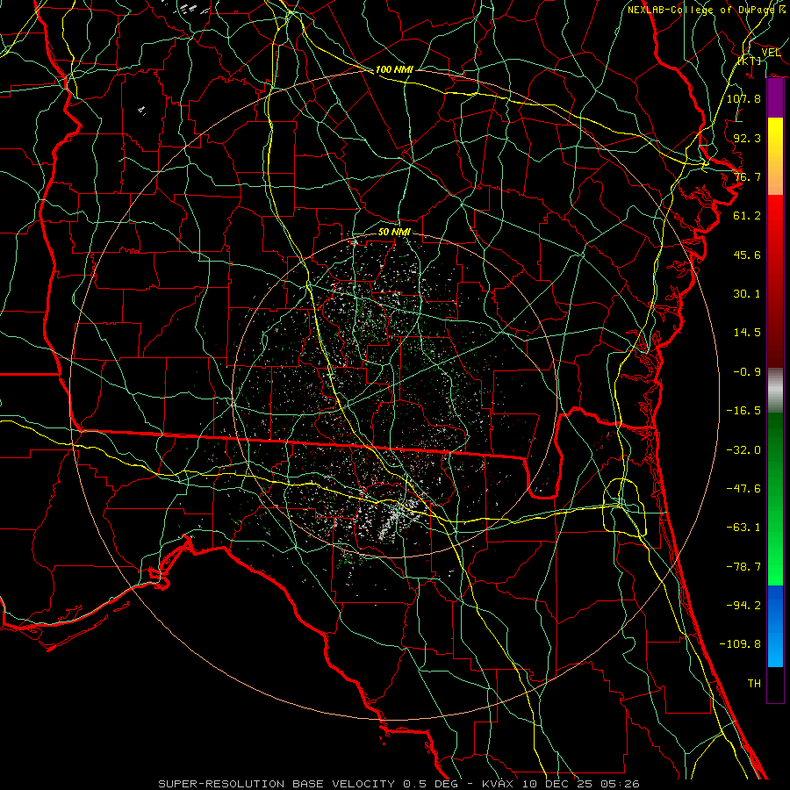Viewport: 790px width, 790px height.
Task: Pick the dark TH segment of color bar
Action: tap(775, 684)
